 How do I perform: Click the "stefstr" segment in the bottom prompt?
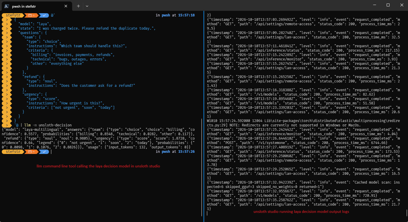coord(13,152)
